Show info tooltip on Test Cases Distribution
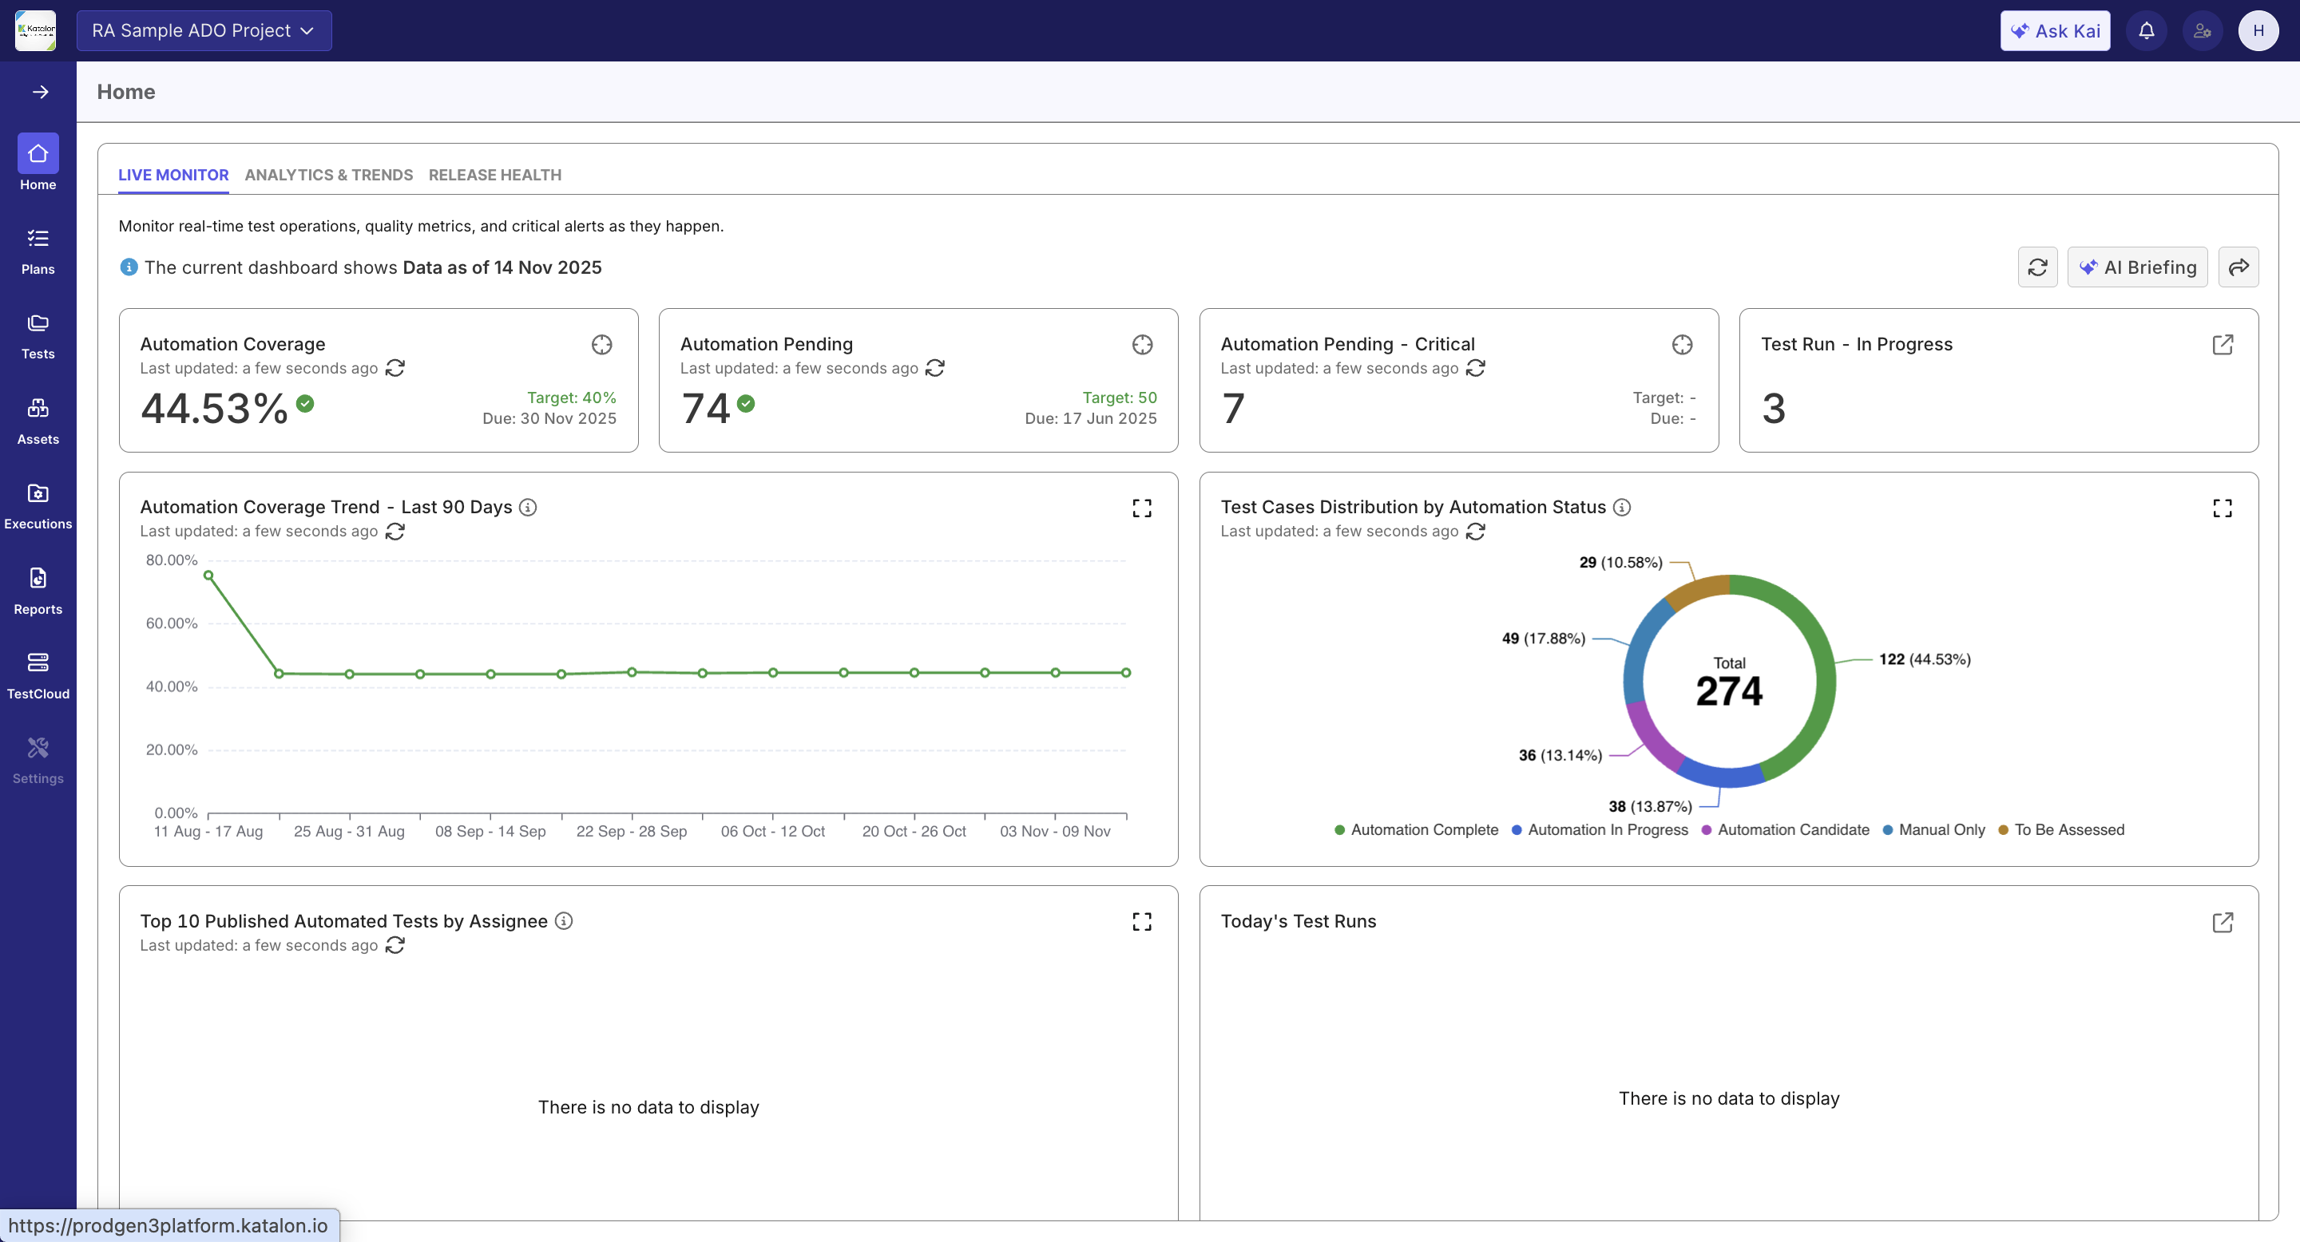This screenshot has height=1242, width=2300. tap(1622, 507)
